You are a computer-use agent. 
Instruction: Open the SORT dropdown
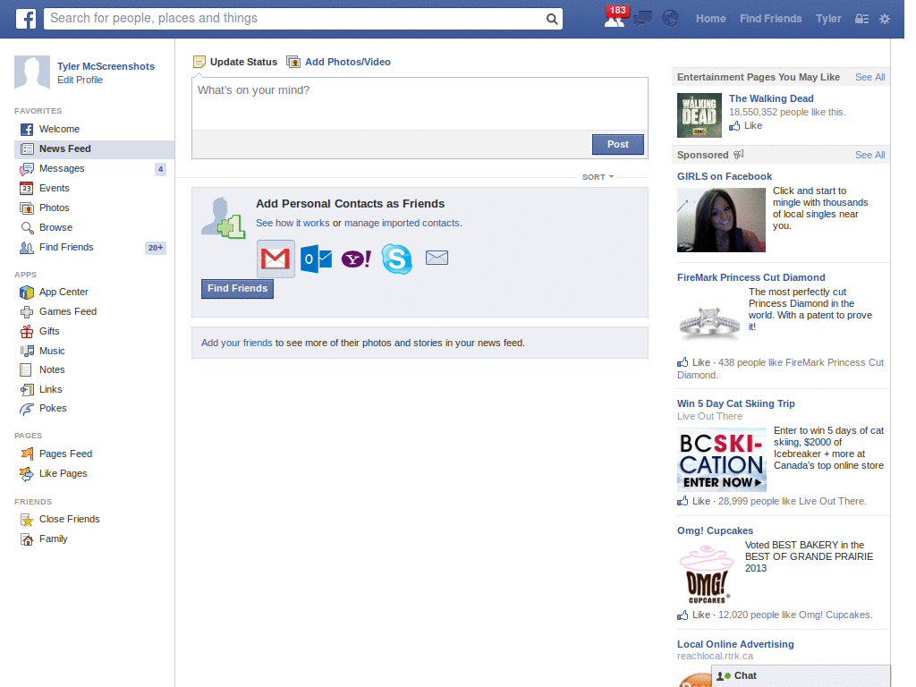598,177
